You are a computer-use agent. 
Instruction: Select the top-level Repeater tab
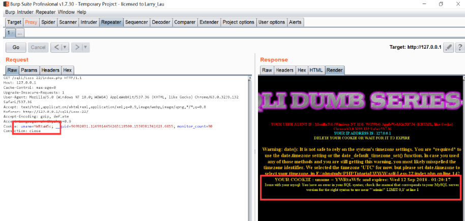(x=111, y=22)
